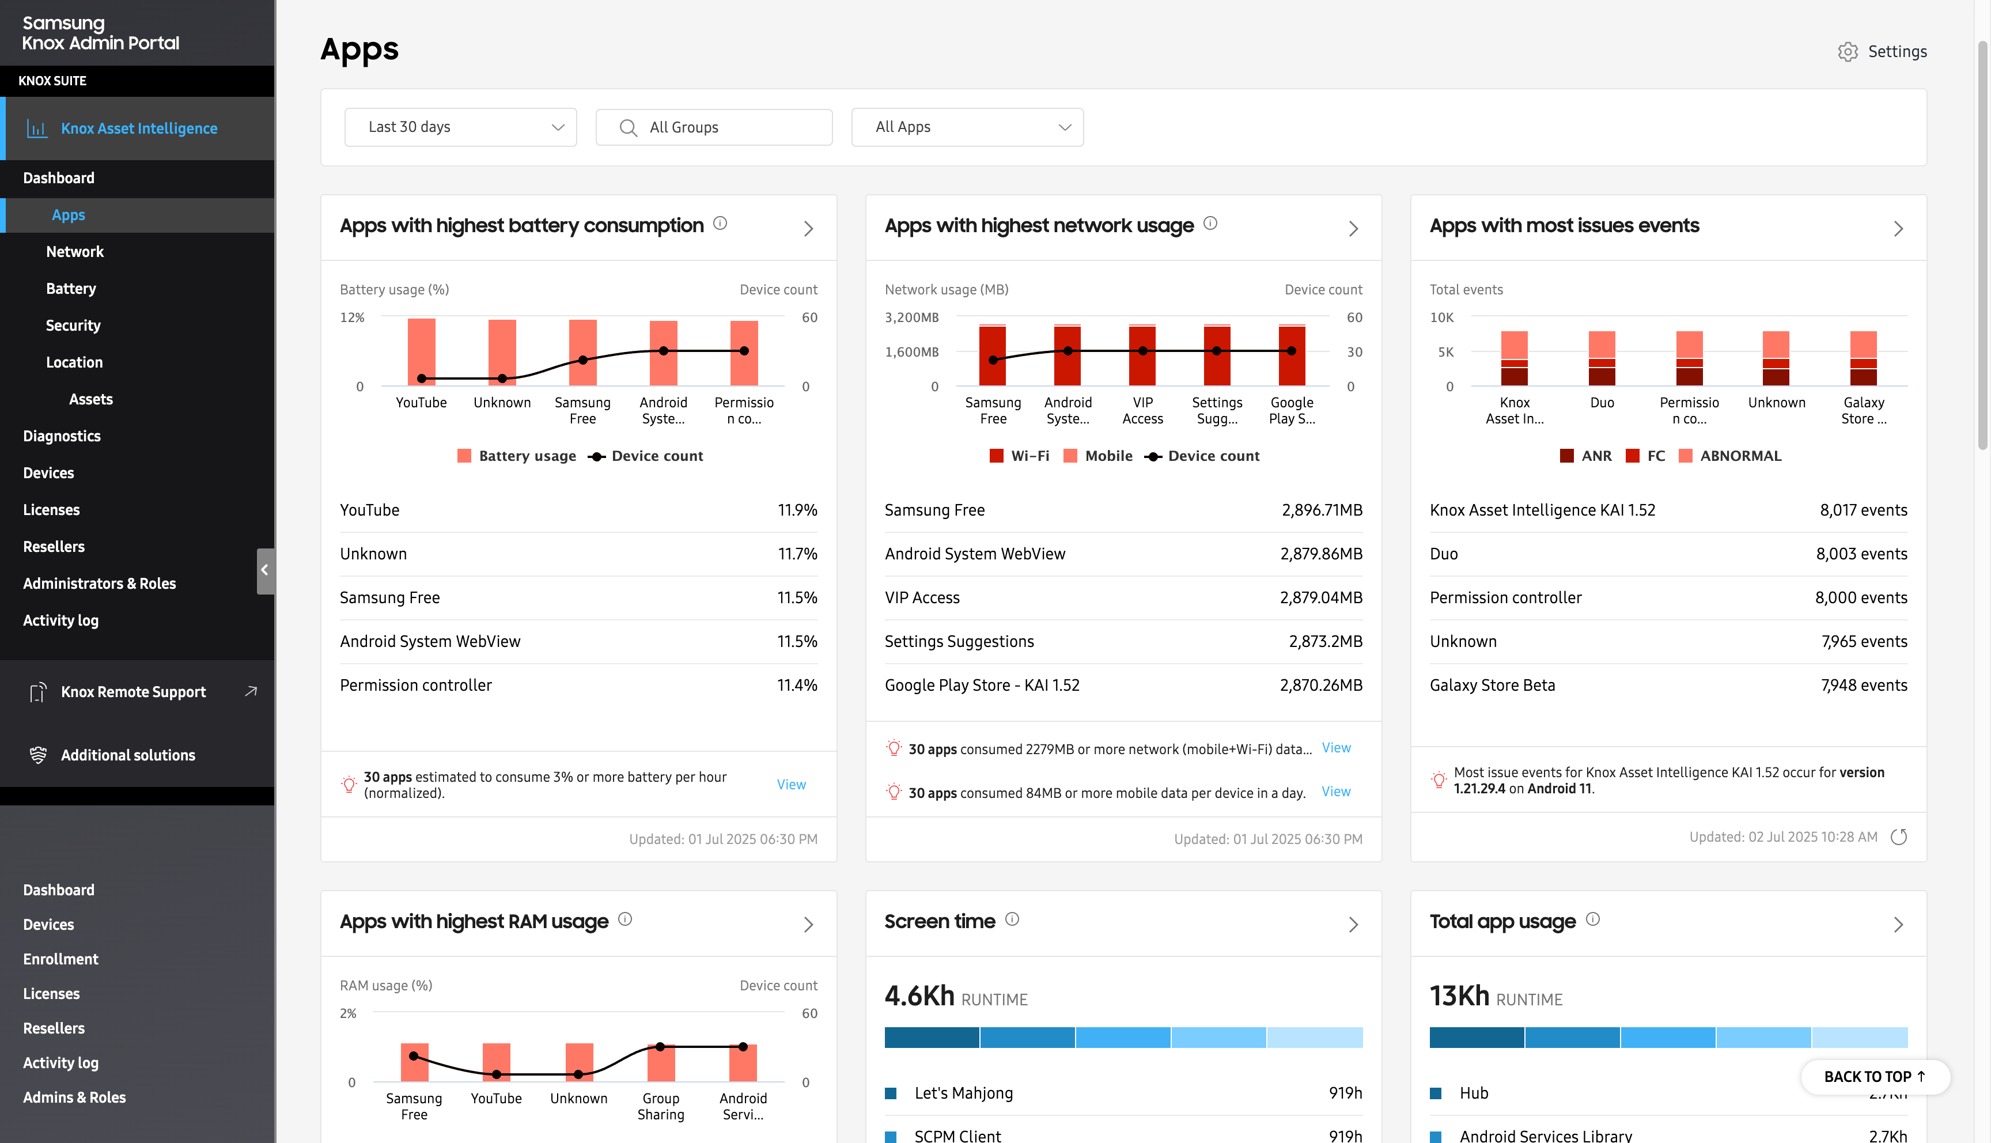Open Network in the sidebar menu

(74, 252)
